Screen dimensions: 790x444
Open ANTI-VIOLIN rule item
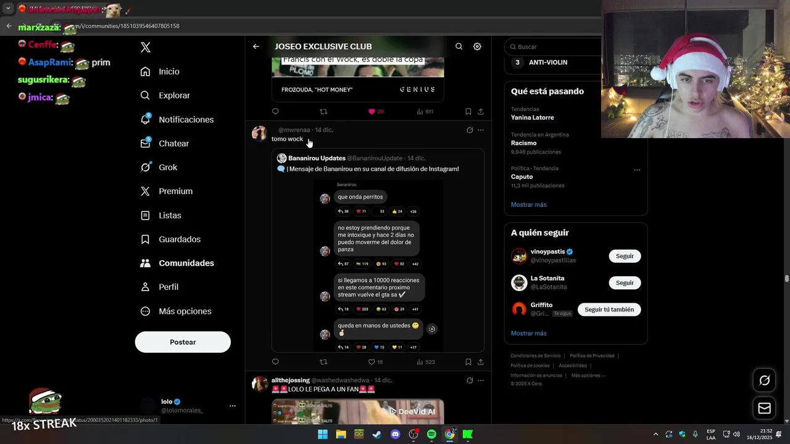(x=548, y=62)
